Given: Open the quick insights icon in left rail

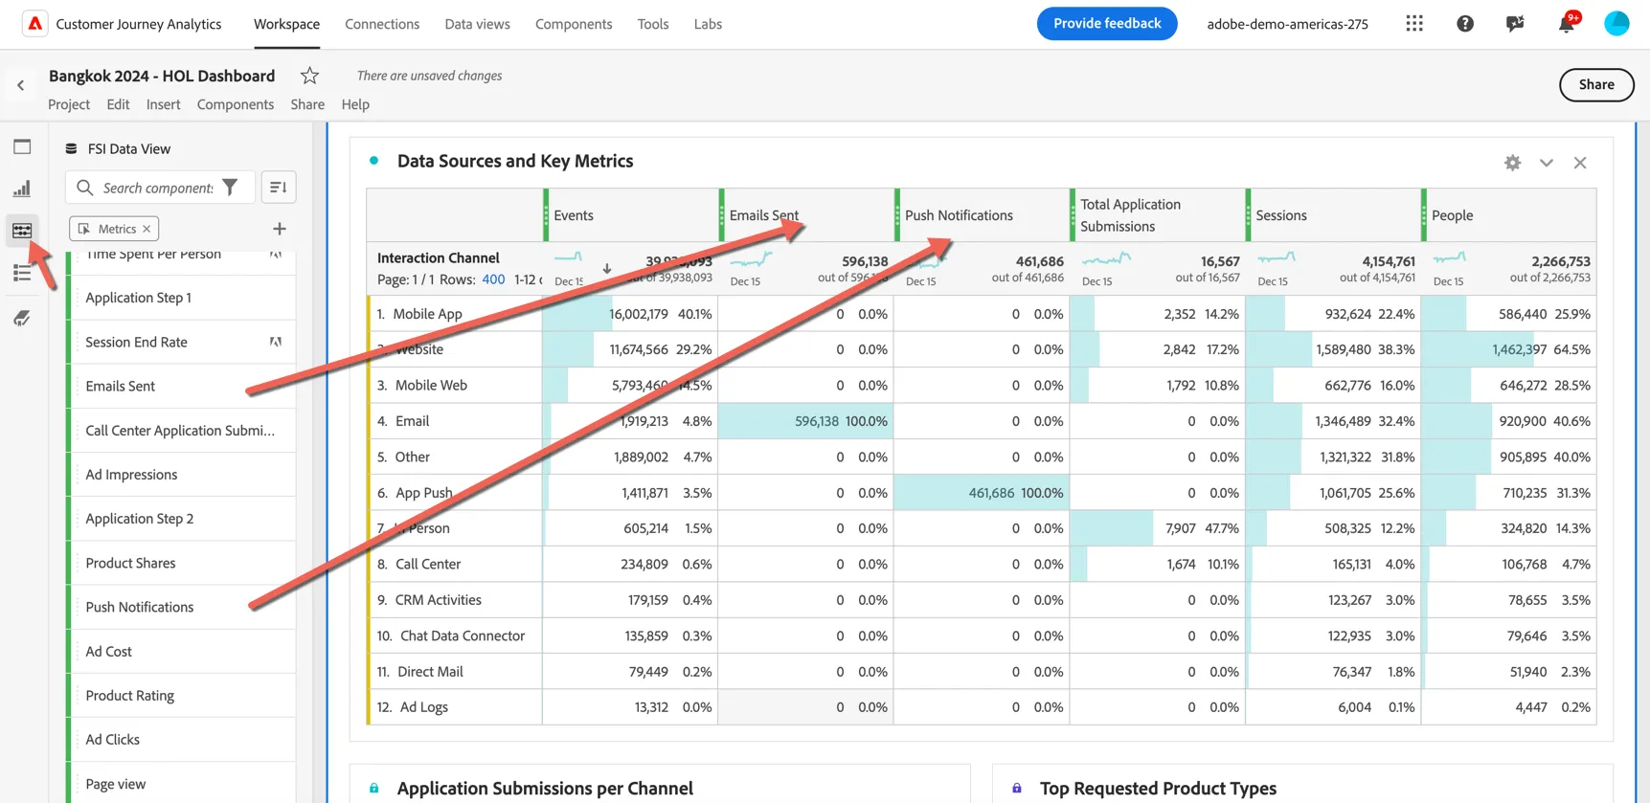Looking at the screenshot, I should 22,318.
